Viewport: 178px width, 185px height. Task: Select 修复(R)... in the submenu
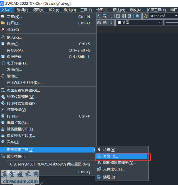pos(122,156)
